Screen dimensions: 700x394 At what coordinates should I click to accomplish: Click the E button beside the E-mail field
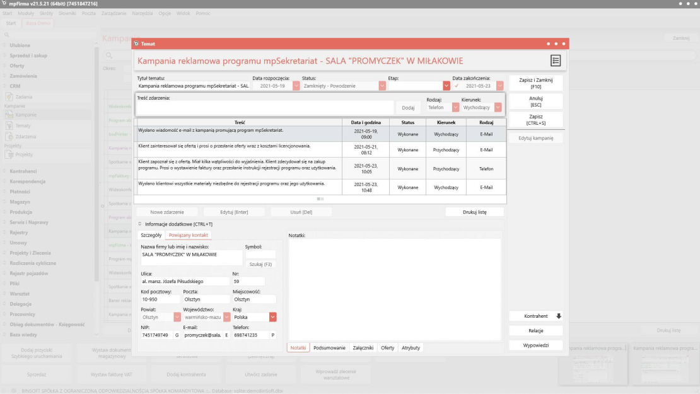[227, 335]
